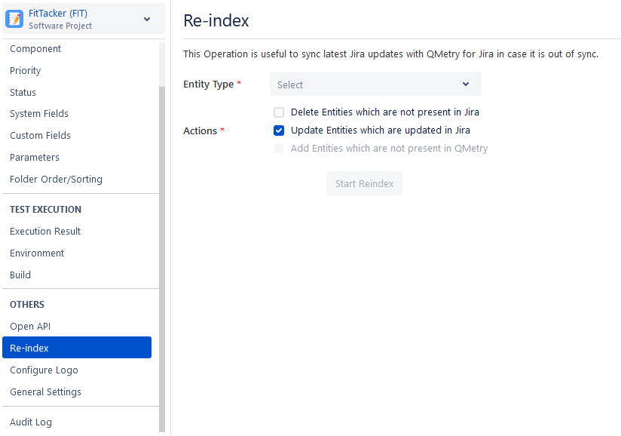Go to Priority configuration
621x436 pixels.
pos(26,71)
